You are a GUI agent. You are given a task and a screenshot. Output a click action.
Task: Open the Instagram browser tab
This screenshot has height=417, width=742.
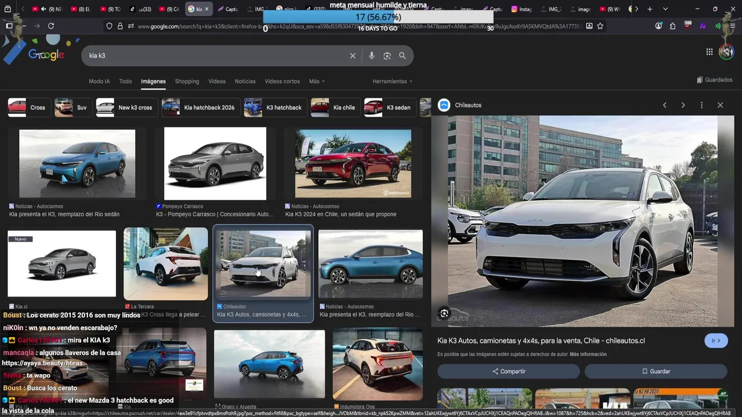[521, 9]
